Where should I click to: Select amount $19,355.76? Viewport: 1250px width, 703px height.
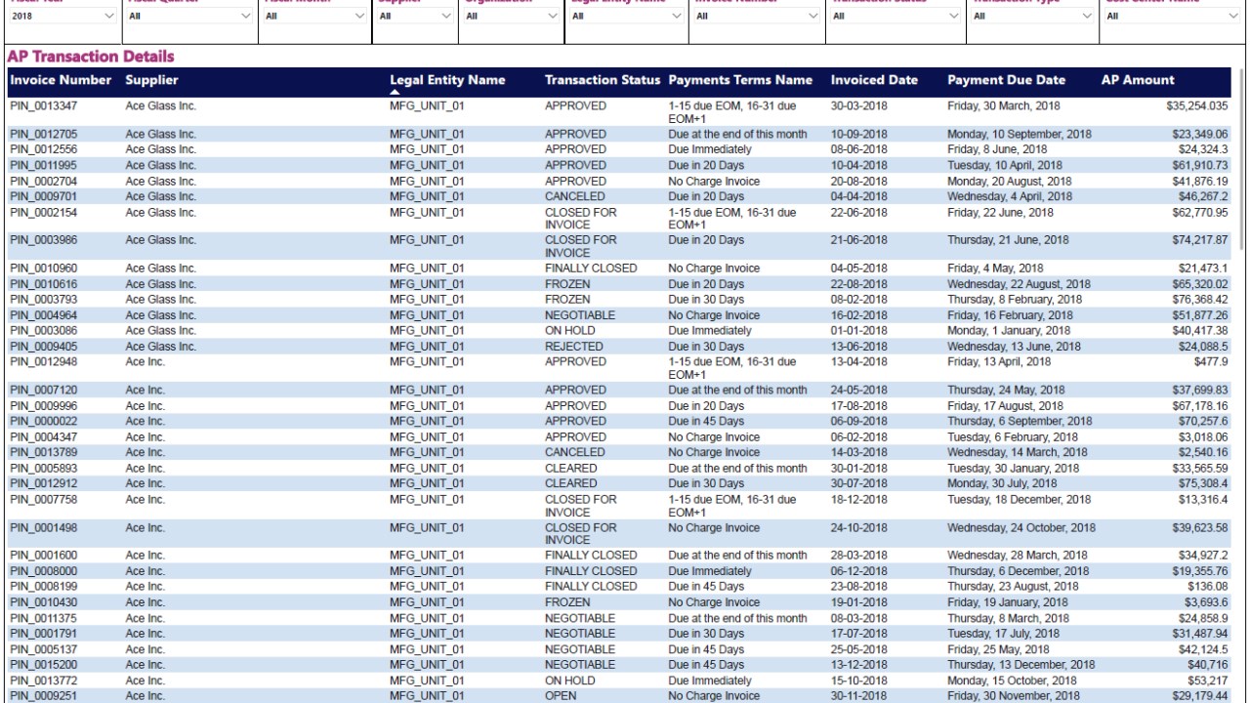coord(1200,571)
